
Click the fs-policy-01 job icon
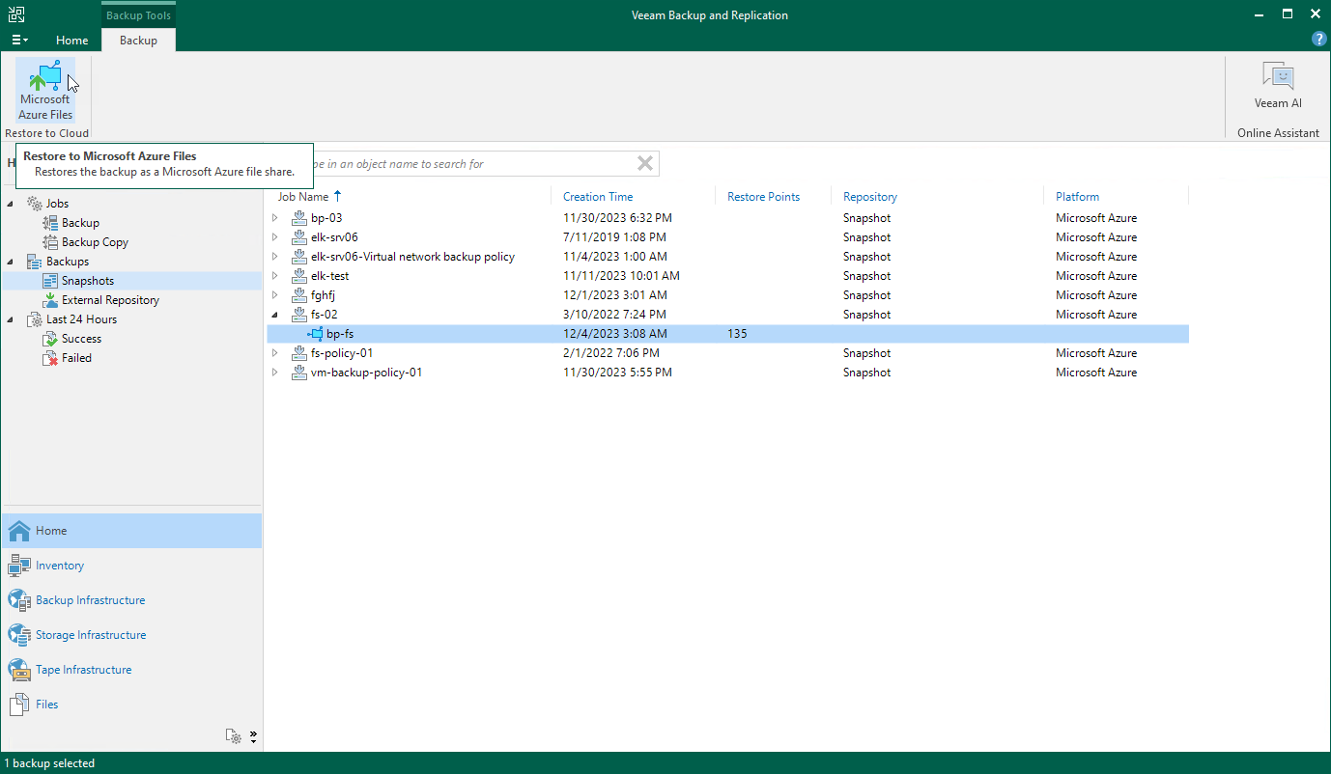(x=299, y=353)
